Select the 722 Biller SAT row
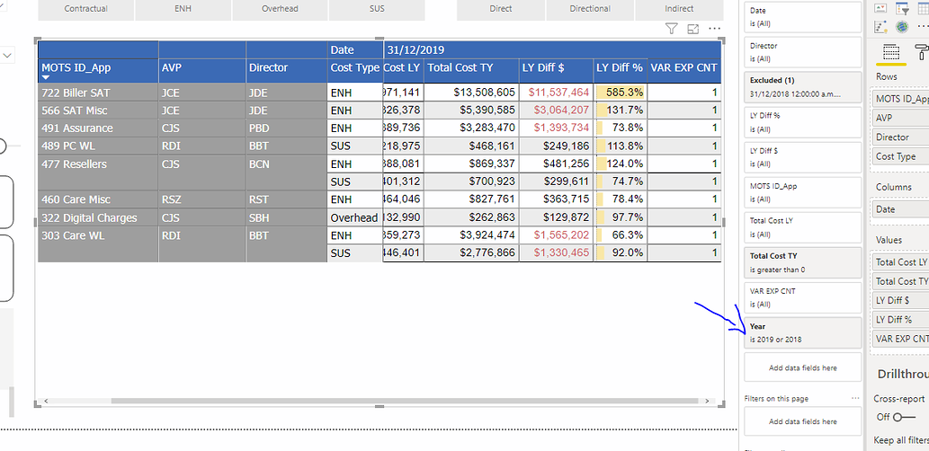929x451 pixels. click(x=98, y=93)
